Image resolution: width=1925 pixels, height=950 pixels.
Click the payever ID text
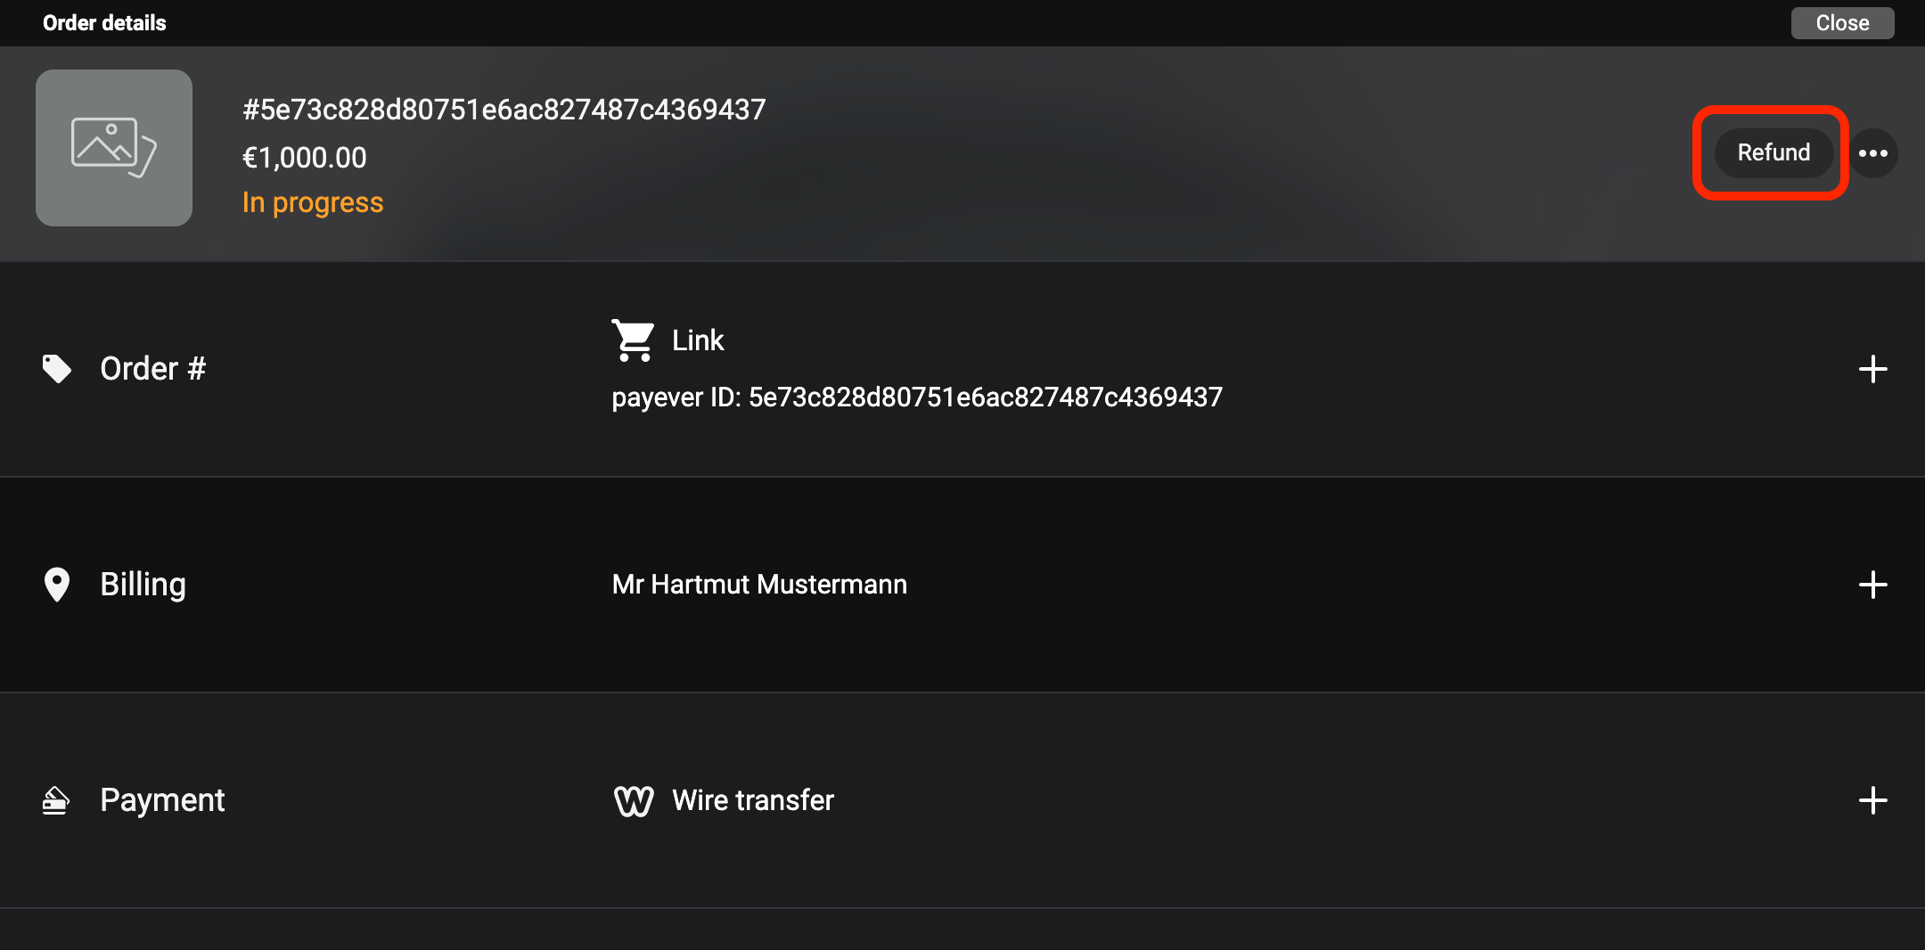(917, 397)
